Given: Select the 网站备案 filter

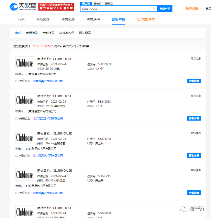Looking at the screenshot, I should pyautogui.click(x=85, y=33).
